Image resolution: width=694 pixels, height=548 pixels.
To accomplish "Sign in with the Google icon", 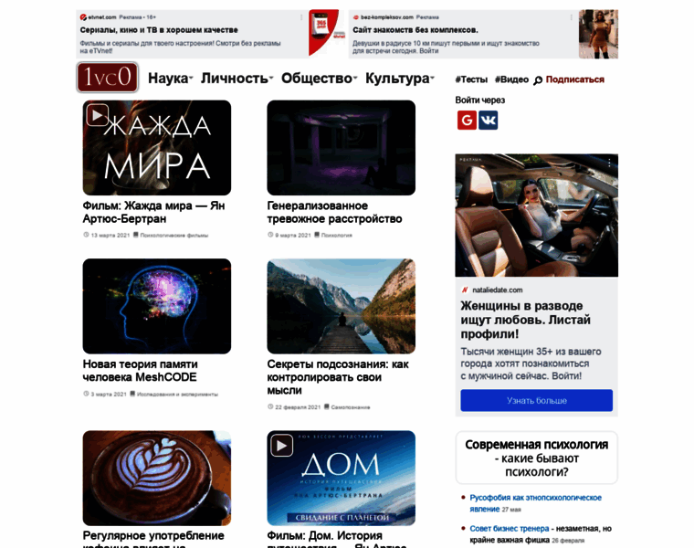I will (x=467, y=120).
